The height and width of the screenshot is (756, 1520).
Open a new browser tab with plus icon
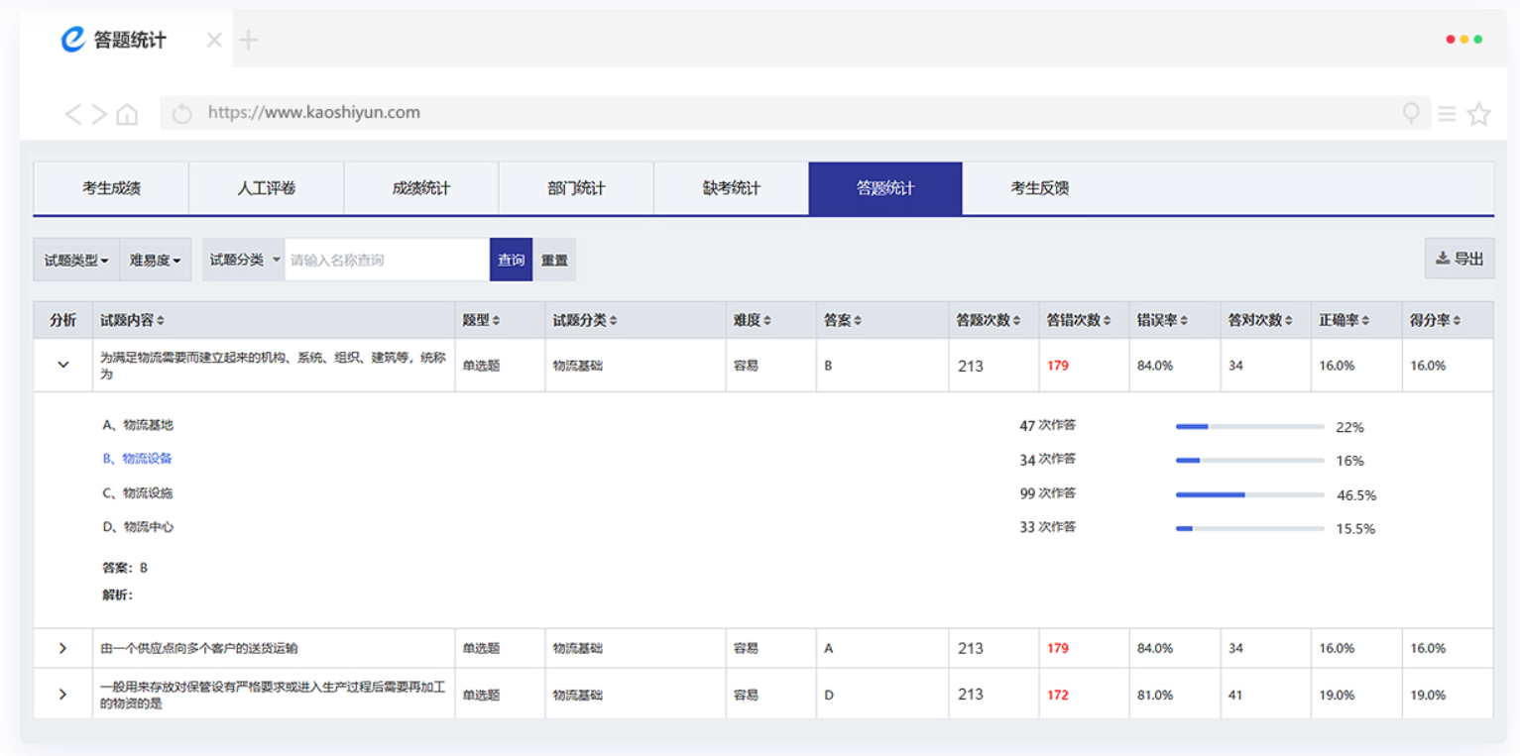(x=249, y=40)
